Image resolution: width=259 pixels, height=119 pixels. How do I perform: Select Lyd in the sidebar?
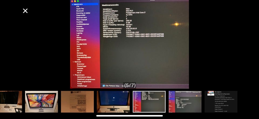tap(78, 35)
